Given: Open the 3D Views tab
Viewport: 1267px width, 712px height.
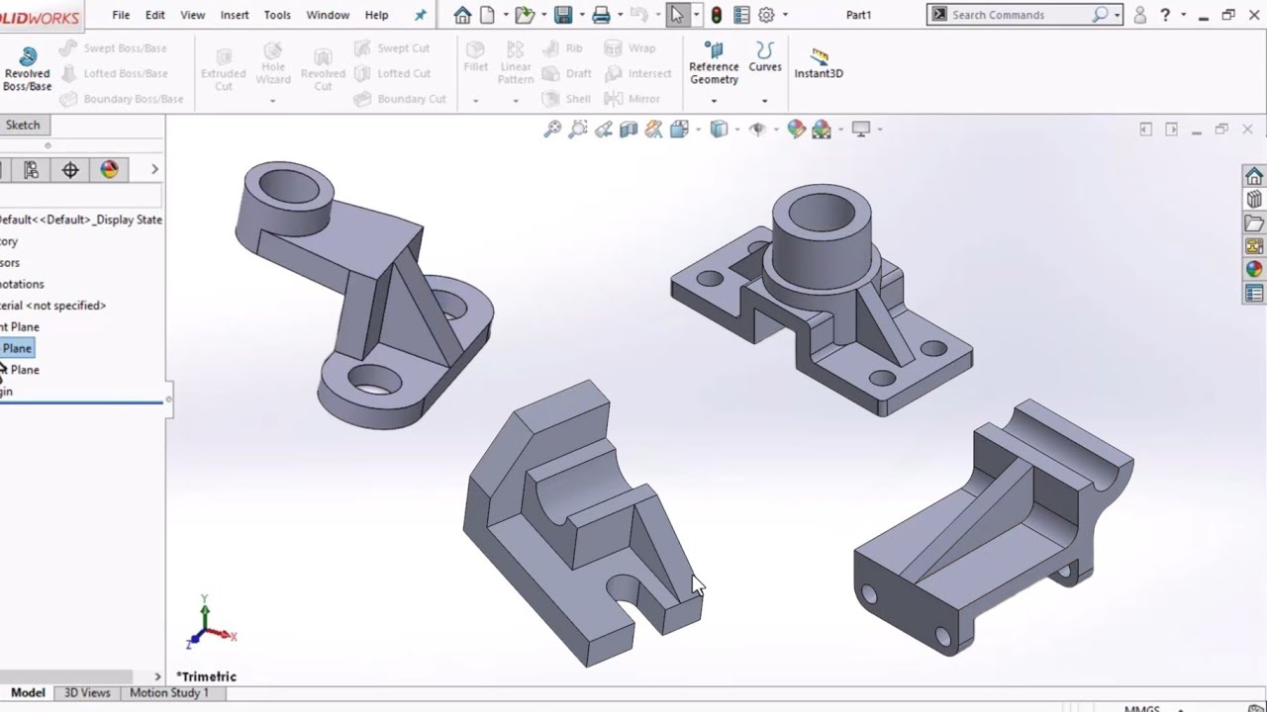Looking at the screenshot, I should [x=87, y=693].
